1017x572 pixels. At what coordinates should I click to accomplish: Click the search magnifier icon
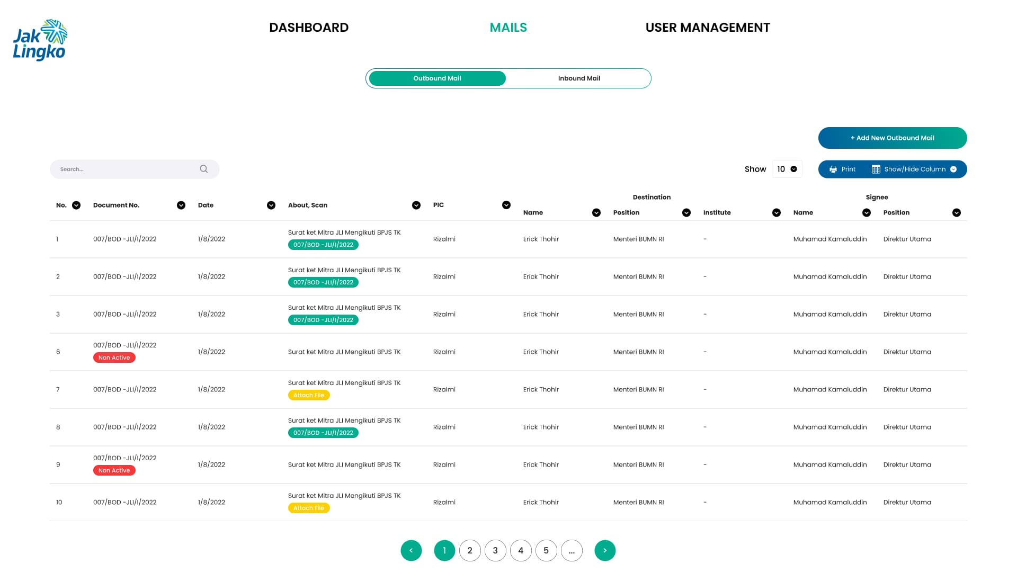[x=204, y=169]
